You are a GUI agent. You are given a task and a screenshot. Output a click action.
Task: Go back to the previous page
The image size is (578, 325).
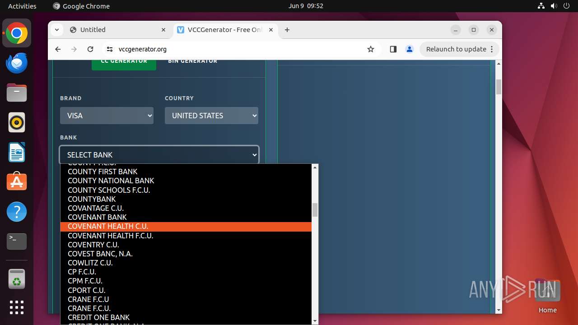[x=58, y=49]
